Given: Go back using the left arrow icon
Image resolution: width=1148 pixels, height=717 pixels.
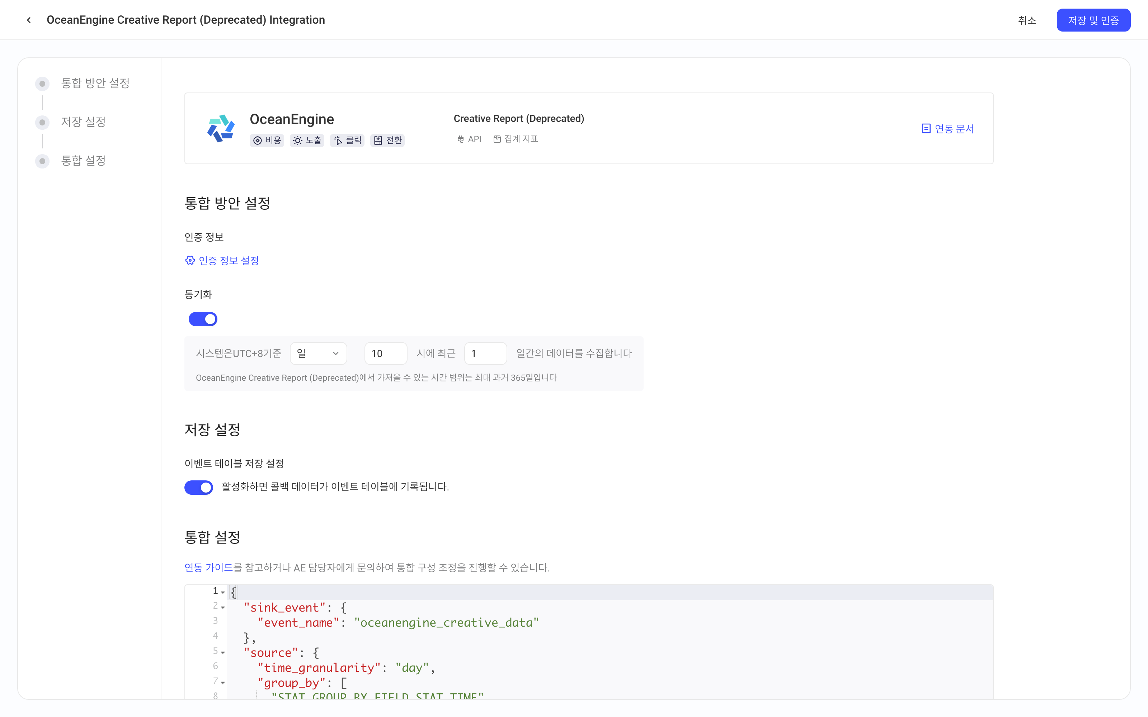Looking at the screenshot, I should (29, 20).
